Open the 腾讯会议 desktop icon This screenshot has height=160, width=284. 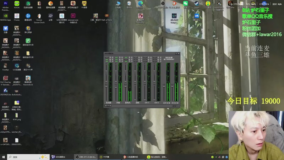(197, 17)
